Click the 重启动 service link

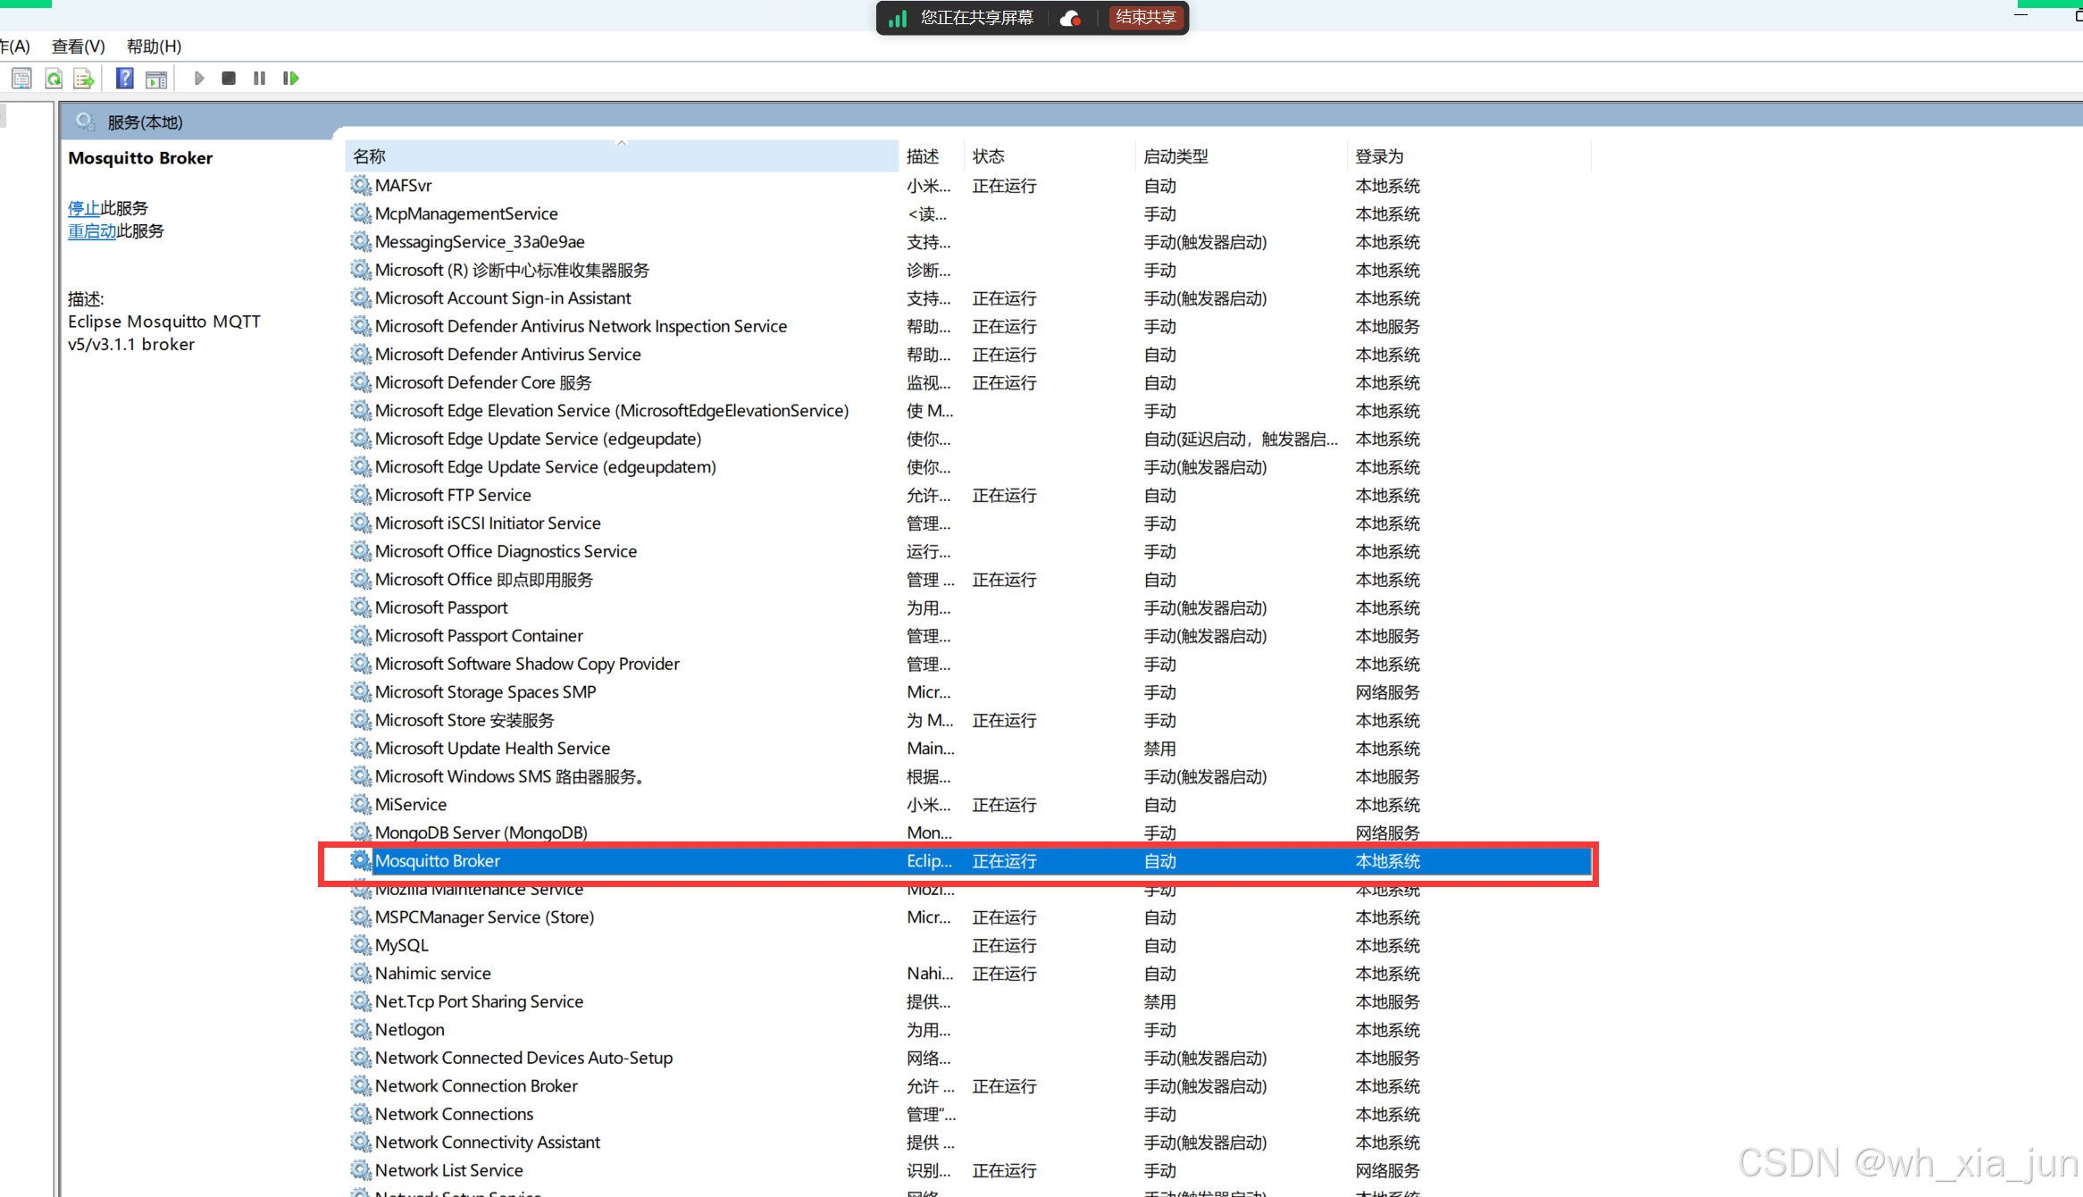click(92, 231)
